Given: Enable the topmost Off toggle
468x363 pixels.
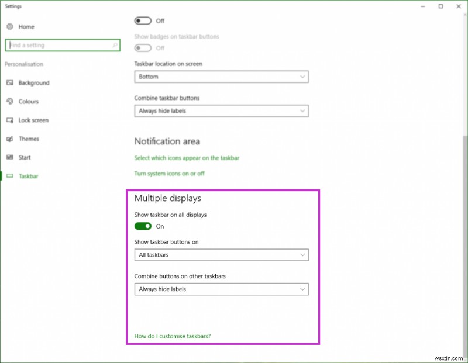Looking at the screenshot, I should point(142,20).
